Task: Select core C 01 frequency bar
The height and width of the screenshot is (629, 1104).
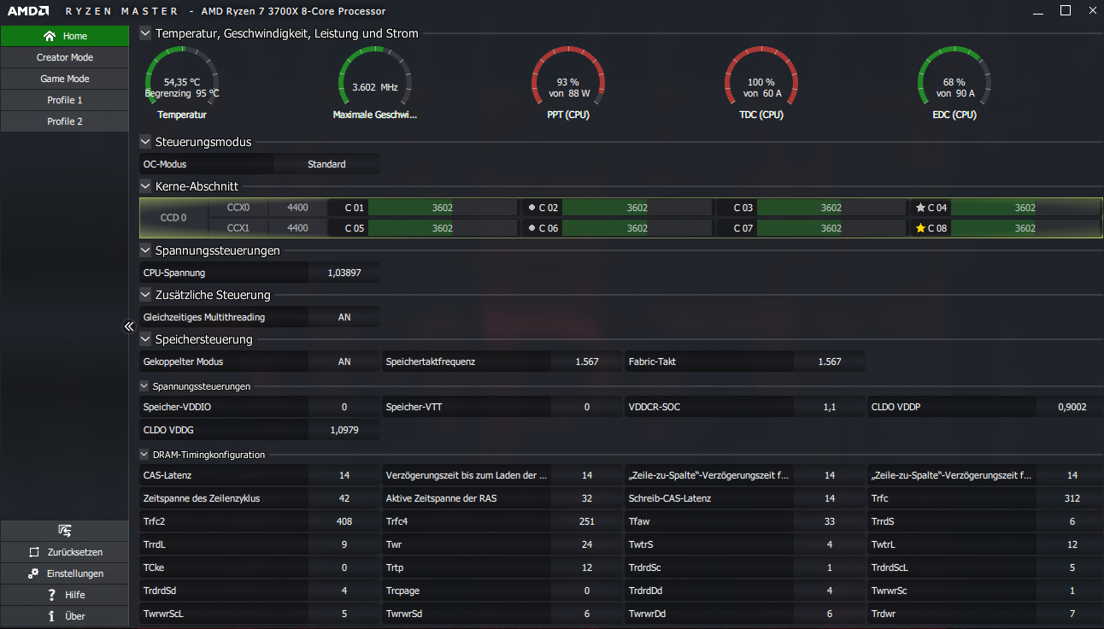Action: (x=443, y=208)
